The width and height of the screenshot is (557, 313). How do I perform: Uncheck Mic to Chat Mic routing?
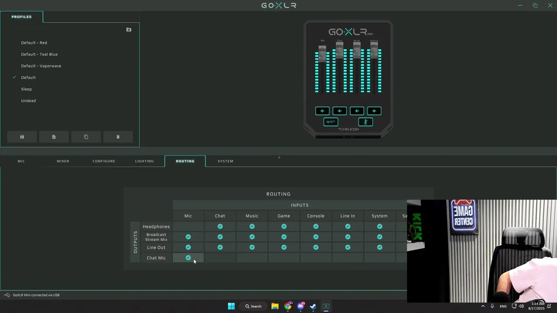[x=188, y=258]
